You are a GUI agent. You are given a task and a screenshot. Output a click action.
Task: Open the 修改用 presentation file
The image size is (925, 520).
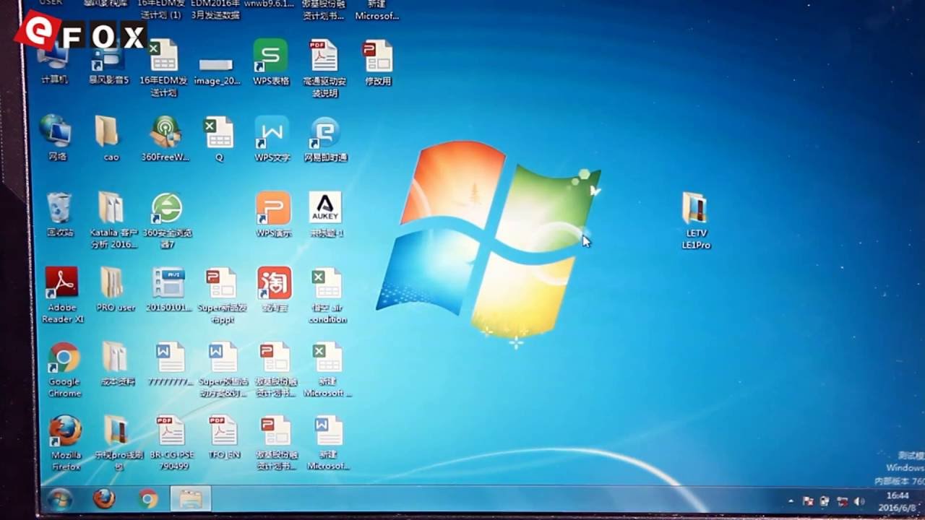coord(378,63)
